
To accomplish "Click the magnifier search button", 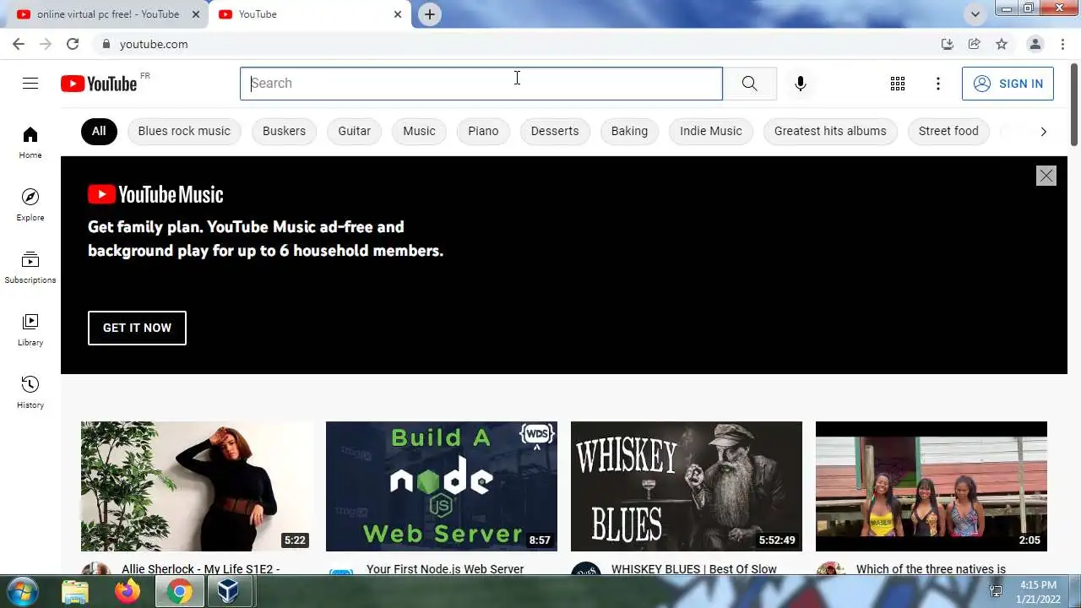I will (749, 84).
